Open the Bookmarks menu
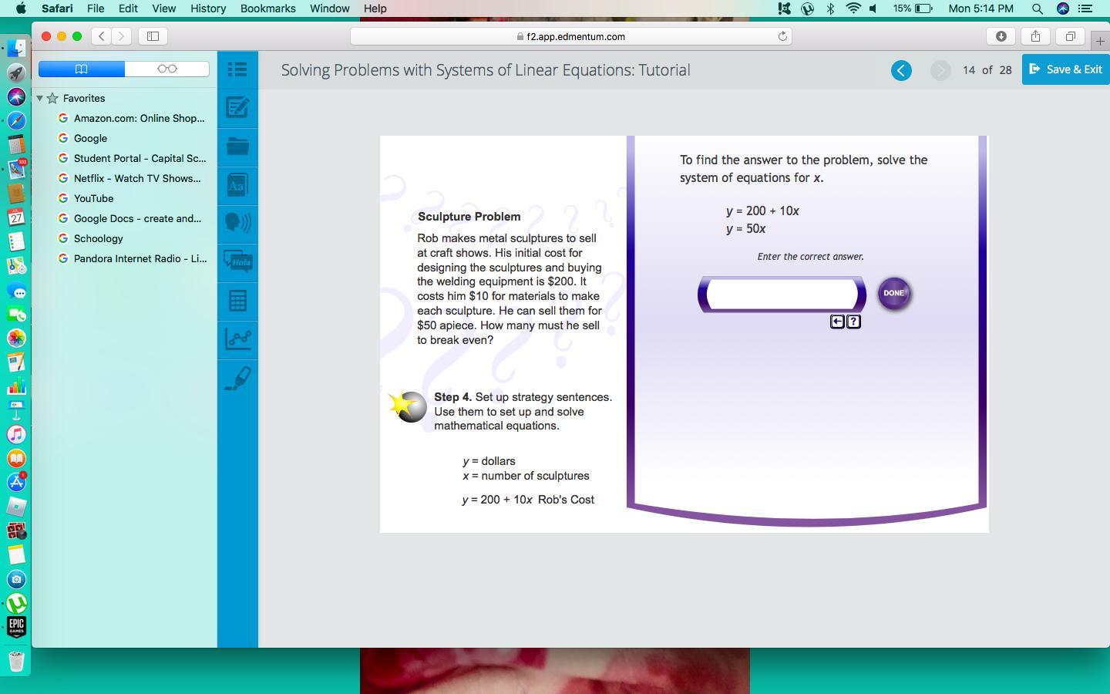The image size is (1110, 694). (x=267, y=8)
